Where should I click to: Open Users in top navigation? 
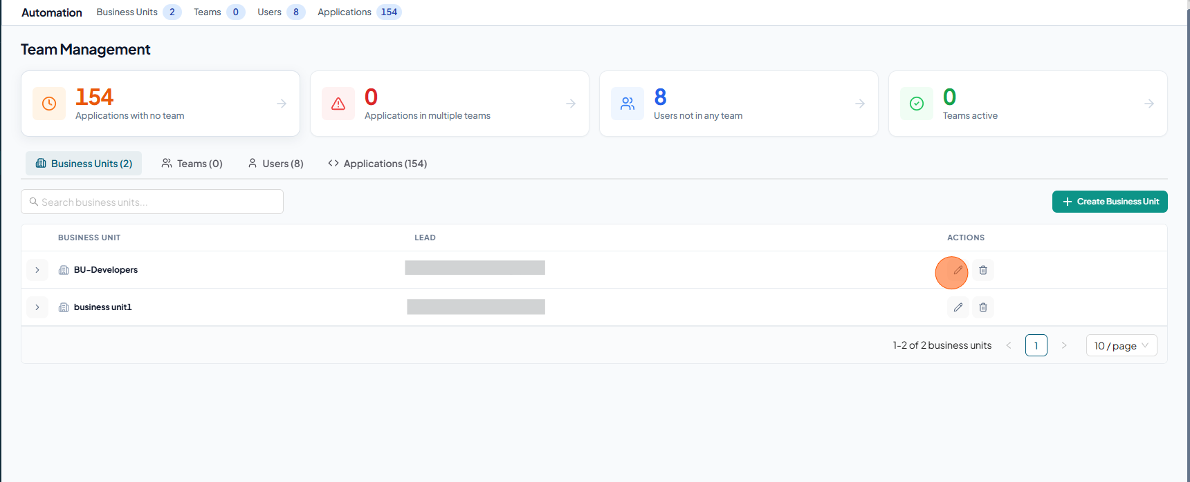click(282, 12)
